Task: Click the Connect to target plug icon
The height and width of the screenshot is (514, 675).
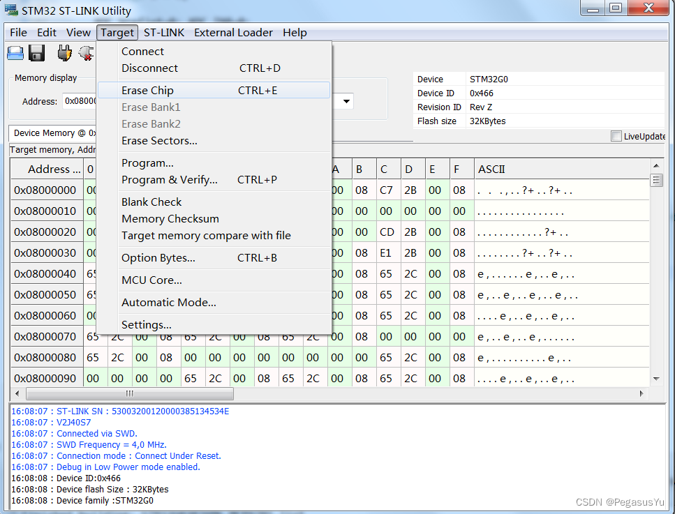Action: point(65,53)
